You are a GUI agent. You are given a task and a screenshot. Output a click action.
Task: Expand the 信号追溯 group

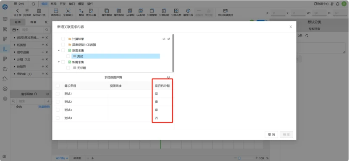pyautogui.click(x=15, y=52)
